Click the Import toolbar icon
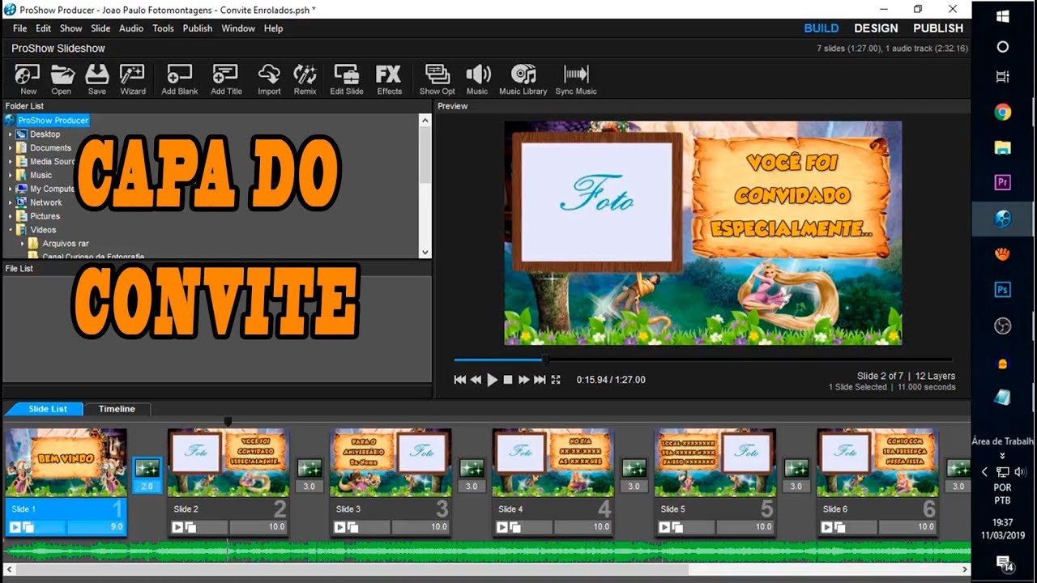Viewport: 1037px width, 583px height. tap(269, 79)
